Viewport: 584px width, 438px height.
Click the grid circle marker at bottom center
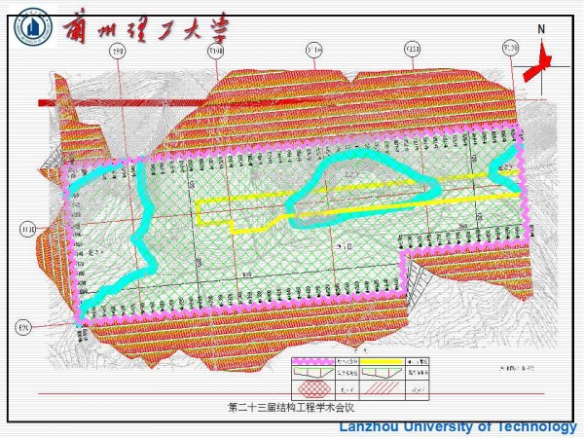pos(363,348)
